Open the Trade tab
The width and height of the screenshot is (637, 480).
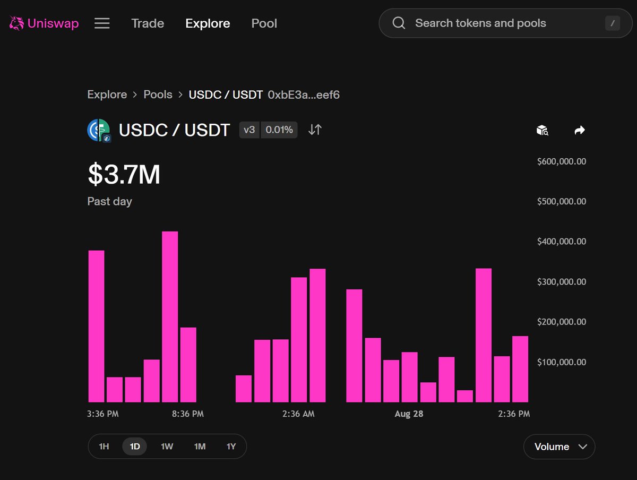(x=148, y=23)
